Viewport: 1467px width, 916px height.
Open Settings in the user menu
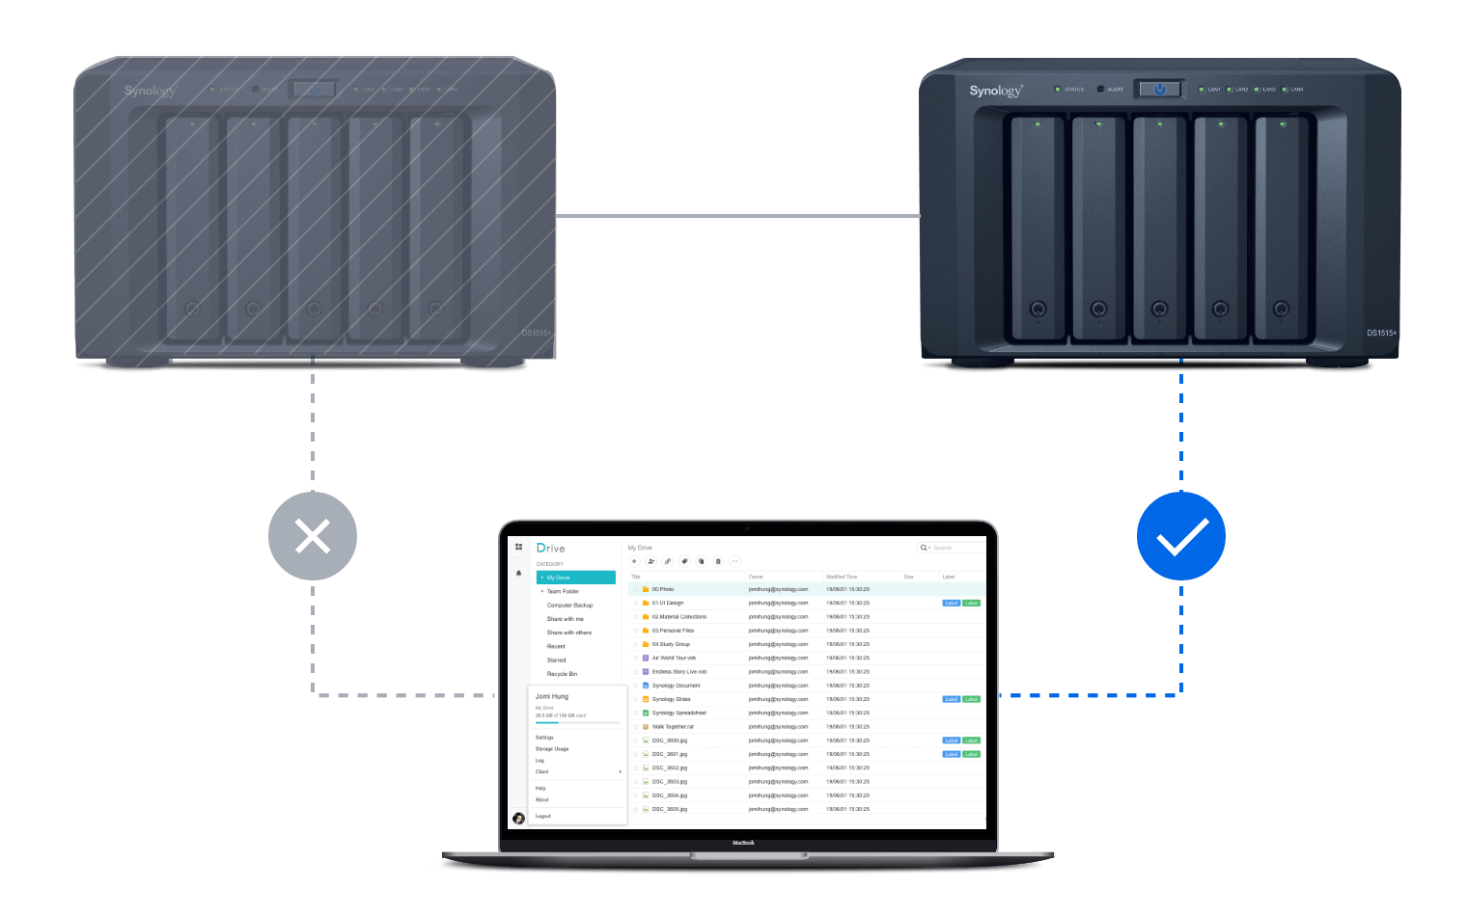click(544, 738)
